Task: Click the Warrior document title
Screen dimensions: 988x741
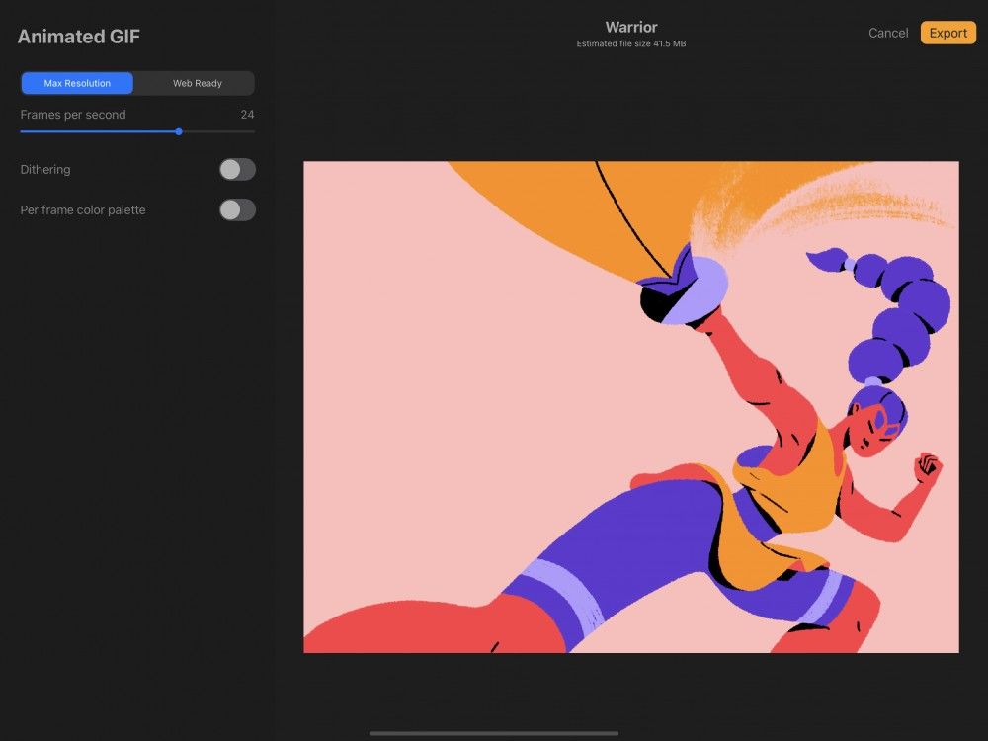Action: click(631, 27)
